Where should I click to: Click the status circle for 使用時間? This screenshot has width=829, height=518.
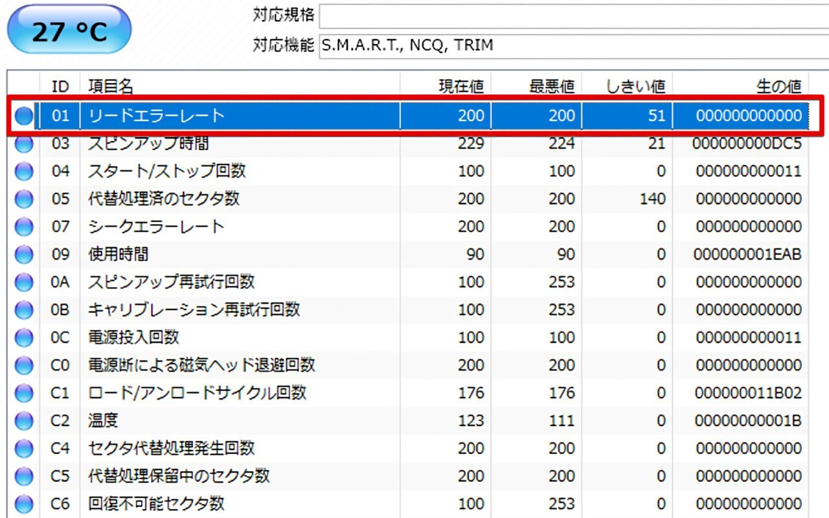point(24,255)
